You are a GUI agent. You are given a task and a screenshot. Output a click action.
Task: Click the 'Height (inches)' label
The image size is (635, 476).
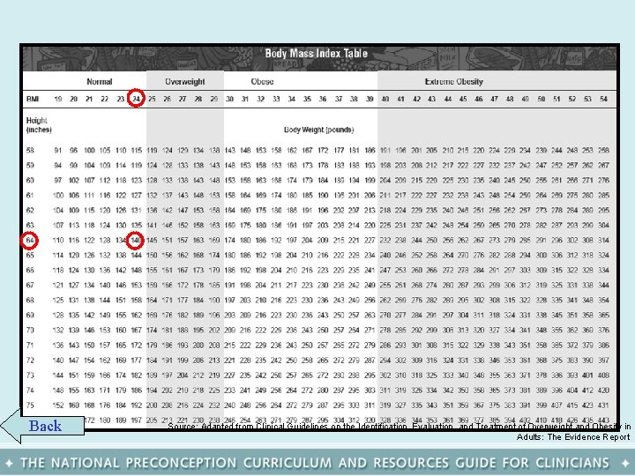[39, 125]
